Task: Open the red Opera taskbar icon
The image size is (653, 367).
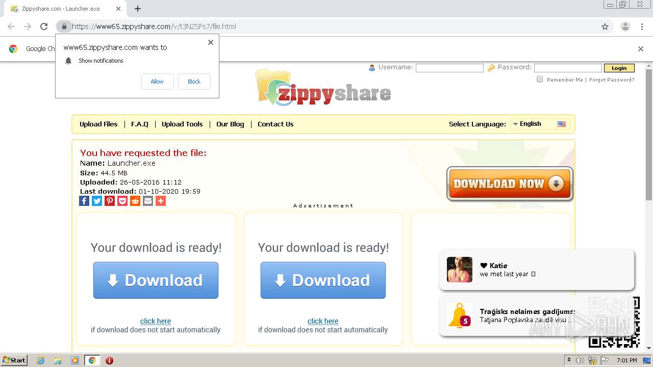Action: [x=109, y=360]
